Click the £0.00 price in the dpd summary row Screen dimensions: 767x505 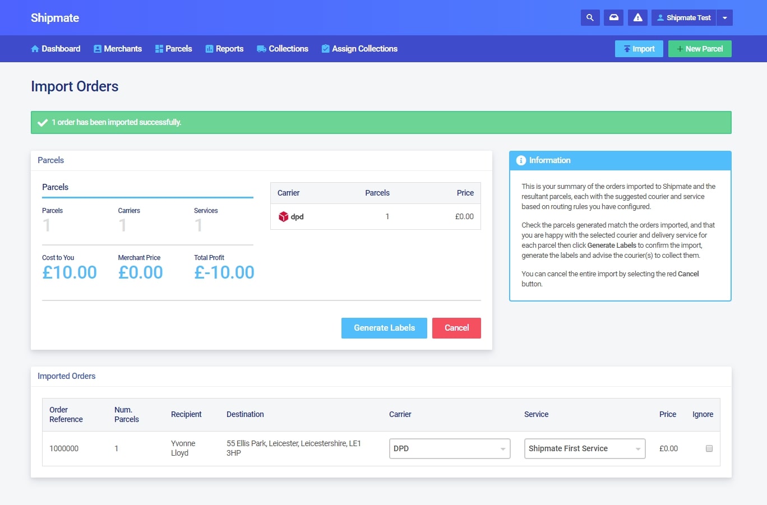click(x=464, y=216)
